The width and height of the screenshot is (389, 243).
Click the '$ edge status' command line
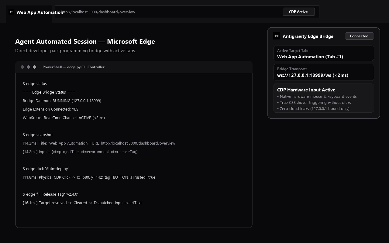pyautogui.click(x=35, y=84)
